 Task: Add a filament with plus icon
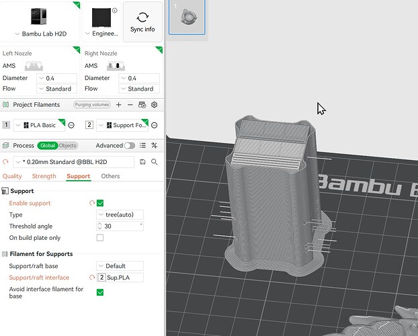(119, 105)
